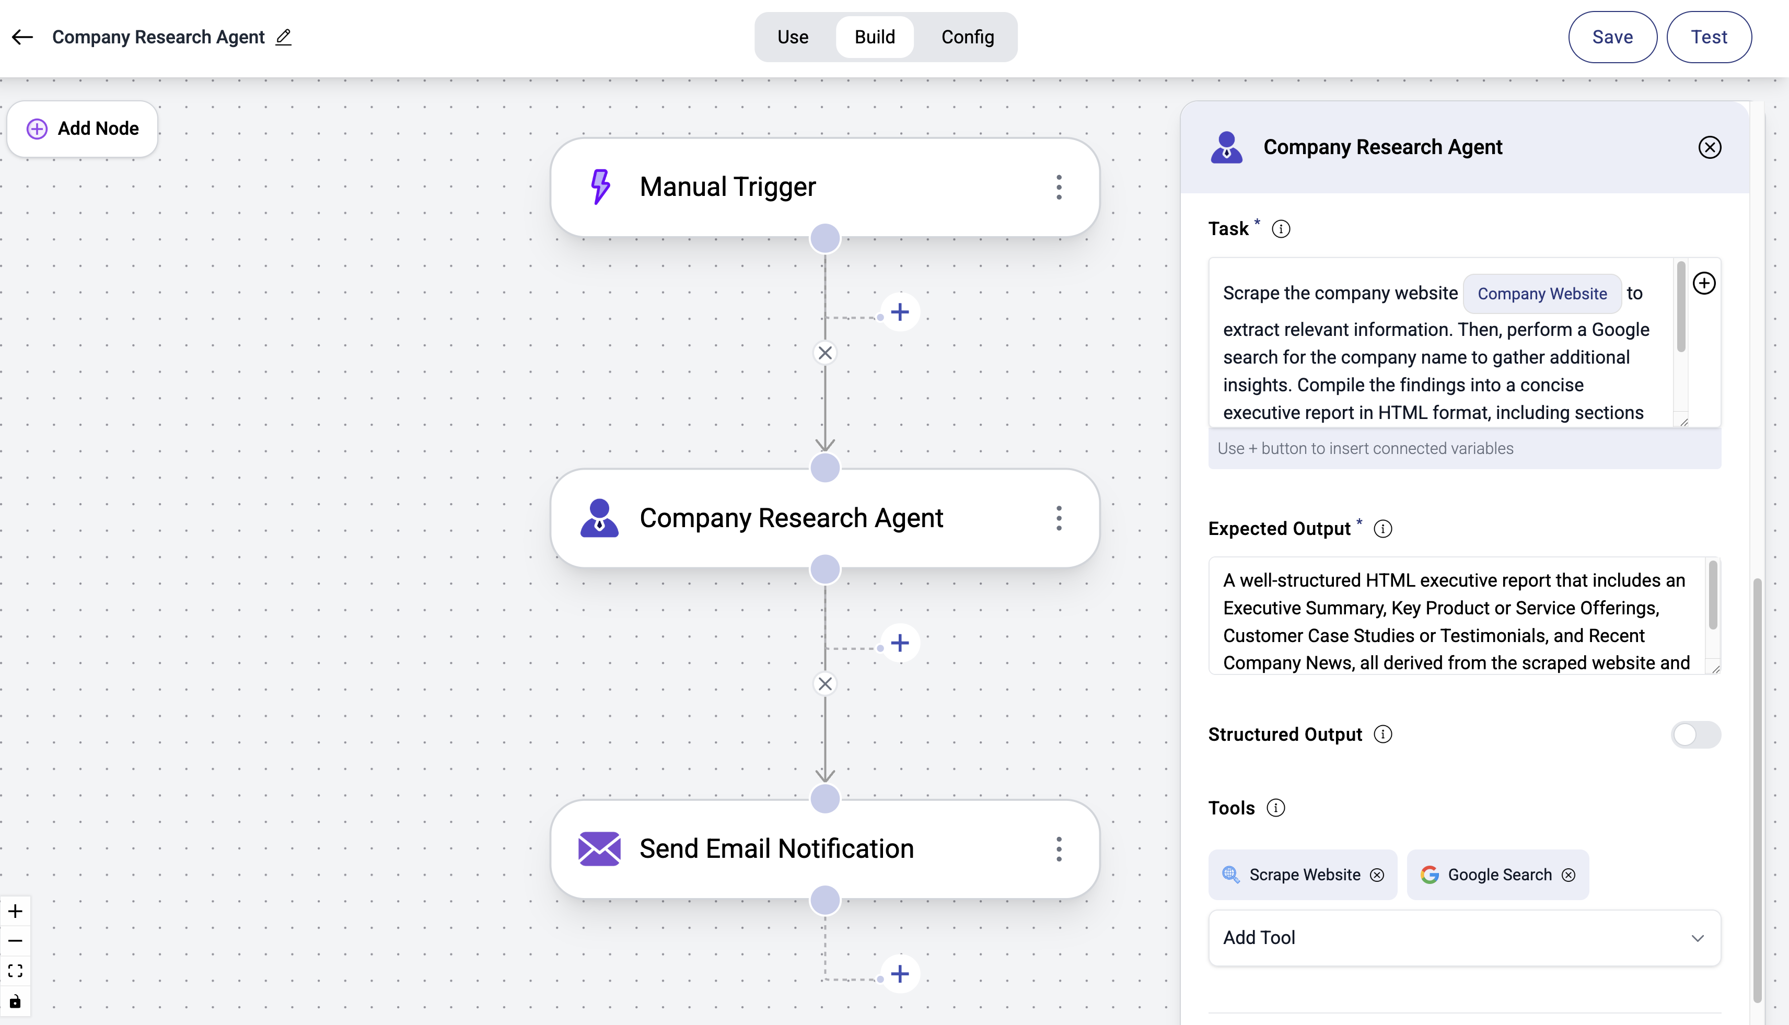Click the Task text area scrollbar
1789x1025 pixels.
click(1680, 307)
